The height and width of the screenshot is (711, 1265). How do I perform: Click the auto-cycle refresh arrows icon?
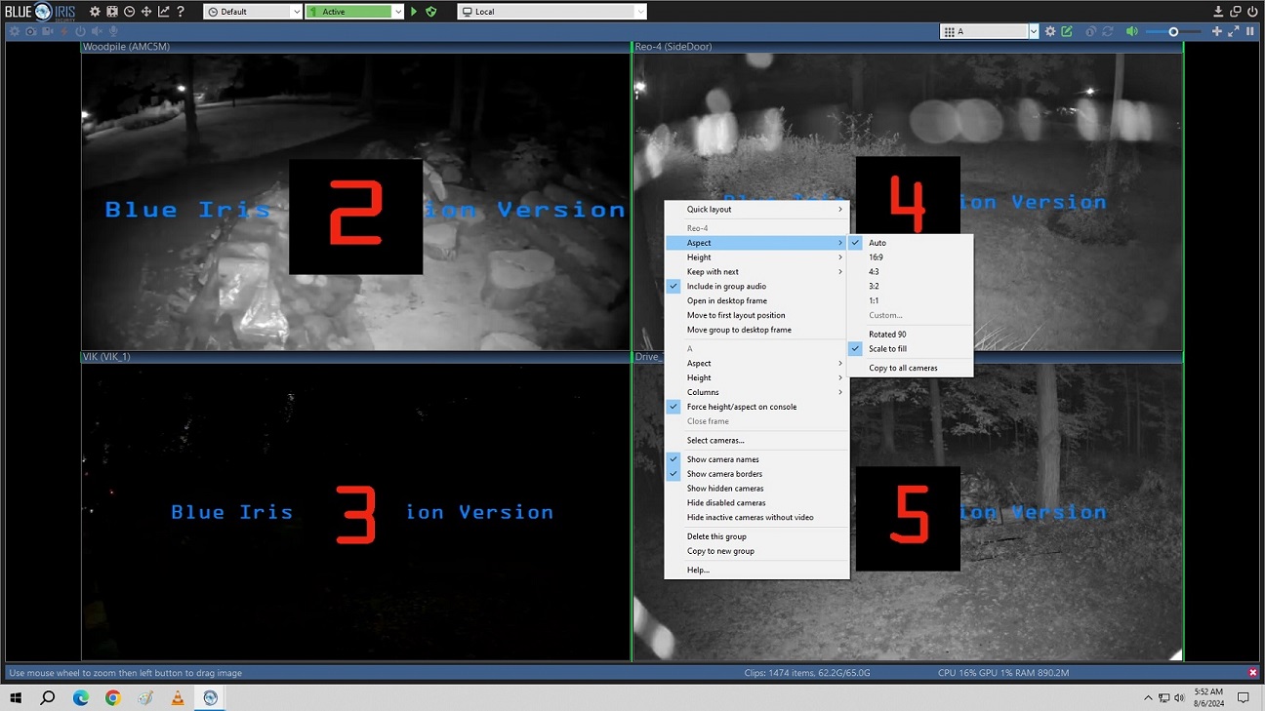(1108, 31)
